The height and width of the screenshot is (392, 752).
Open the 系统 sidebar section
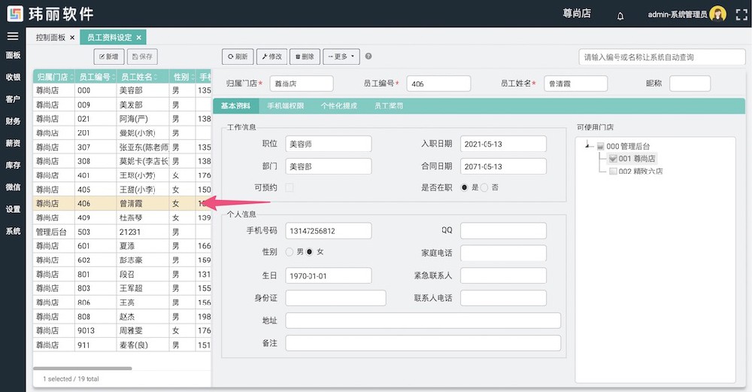tap(13, 231)
